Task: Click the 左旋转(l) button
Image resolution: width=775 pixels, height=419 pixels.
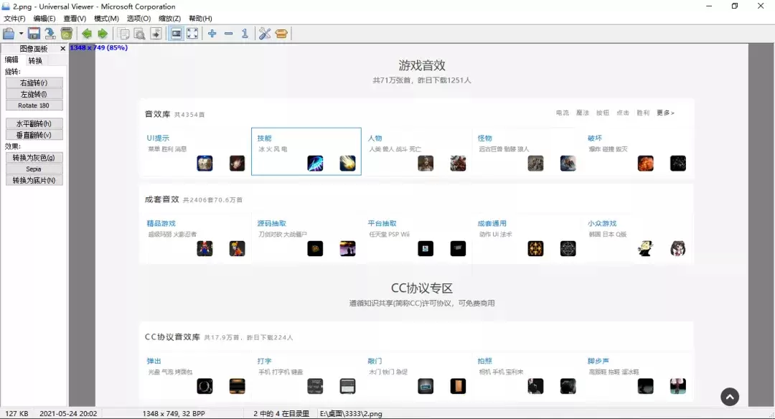Action: click(x=34, y=94)
